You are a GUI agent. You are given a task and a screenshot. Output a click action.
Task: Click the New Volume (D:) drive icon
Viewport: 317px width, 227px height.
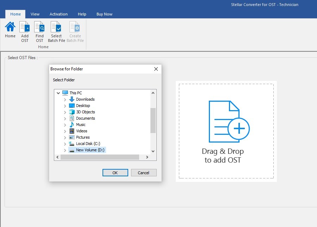pos(72,150)
